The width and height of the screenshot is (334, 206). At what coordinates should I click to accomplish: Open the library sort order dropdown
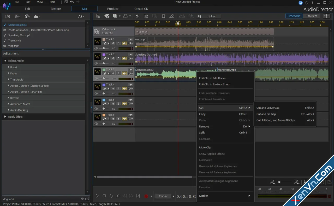click(x=81, y=16)
